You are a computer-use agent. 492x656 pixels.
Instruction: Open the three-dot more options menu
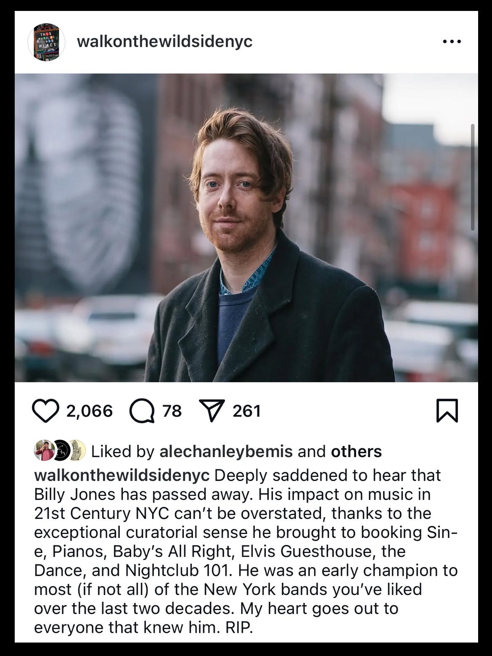452,42
